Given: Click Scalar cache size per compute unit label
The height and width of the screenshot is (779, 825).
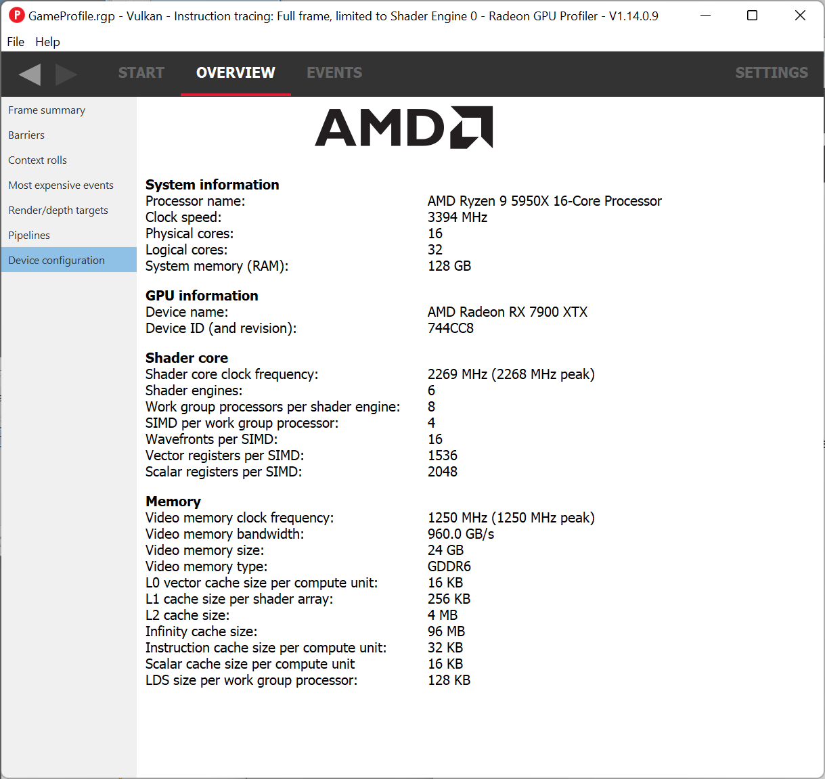Looking at the screenshot, I should point(250,664).
